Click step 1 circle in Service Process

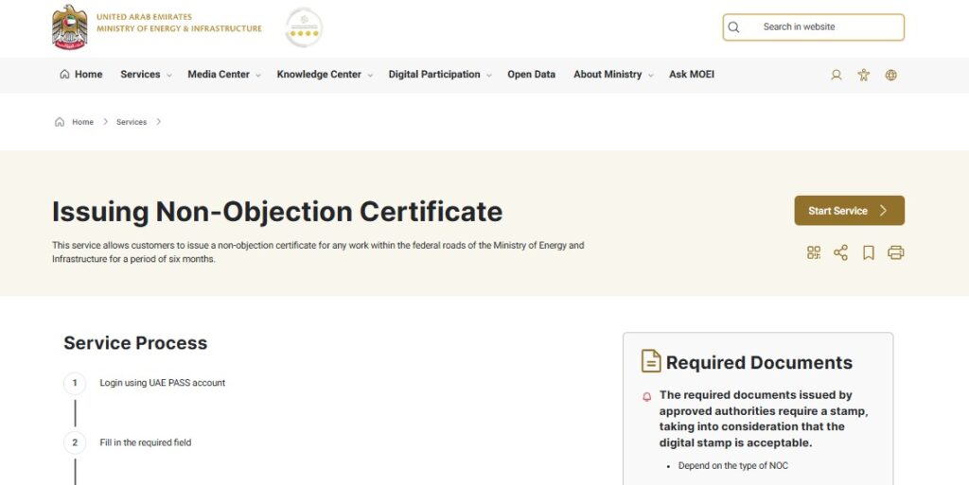(75, 383)
